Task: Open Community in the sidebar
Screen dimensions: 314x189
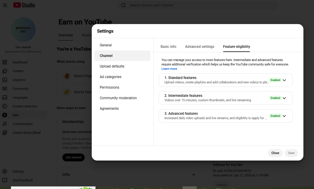Action: click(x=24, y=89)
